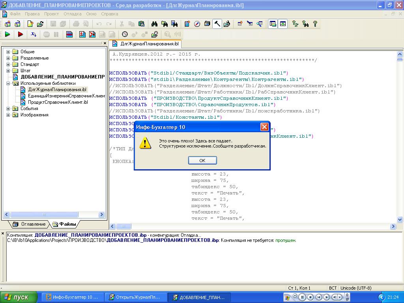Viewport: 404px width, 303px height.
Task: Select ЕдиницыИзмеренияСправочникКлиент file in tree
Action: point(66,96)
